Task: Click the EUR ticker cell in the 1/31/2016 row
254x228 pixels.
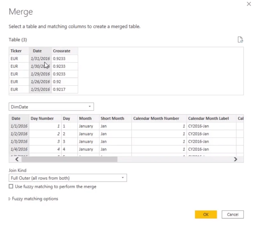Action: [19, 58]
